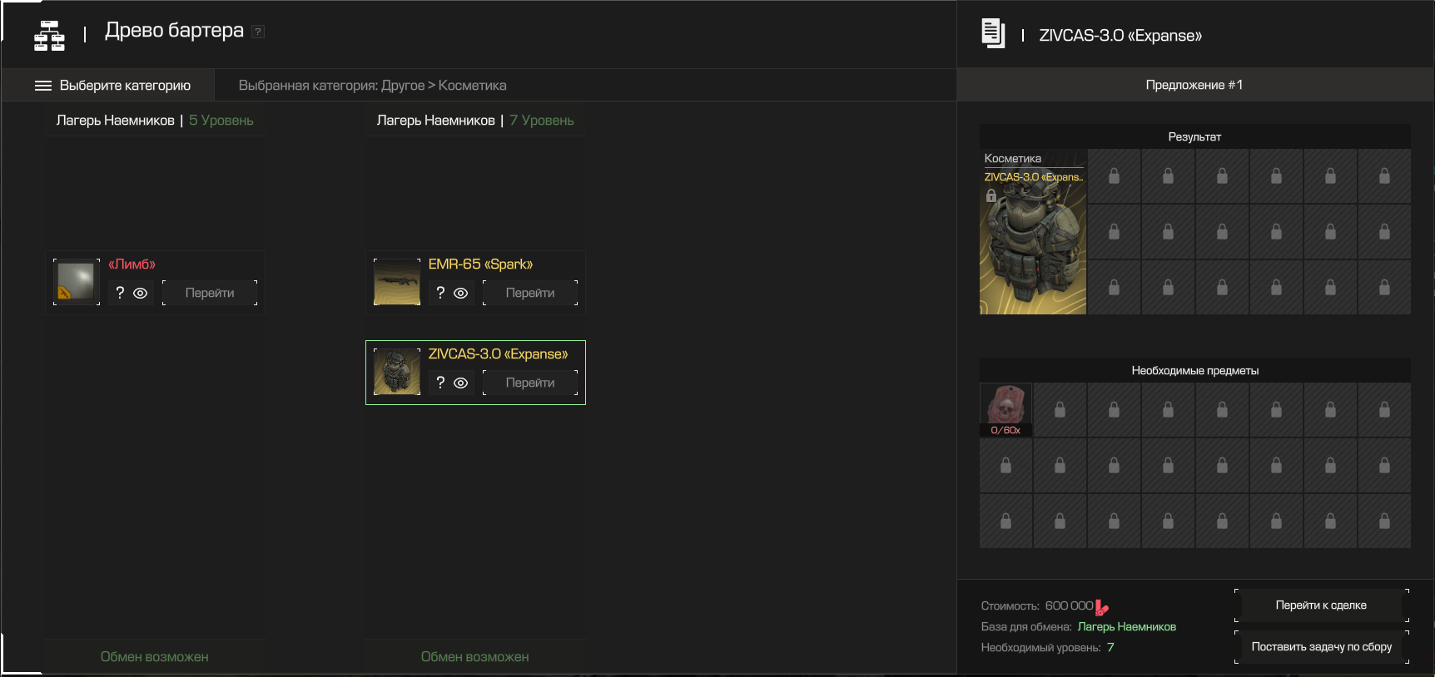
Task: Click question mark icon for EMR-65 «Spark»
Action: 440,293
